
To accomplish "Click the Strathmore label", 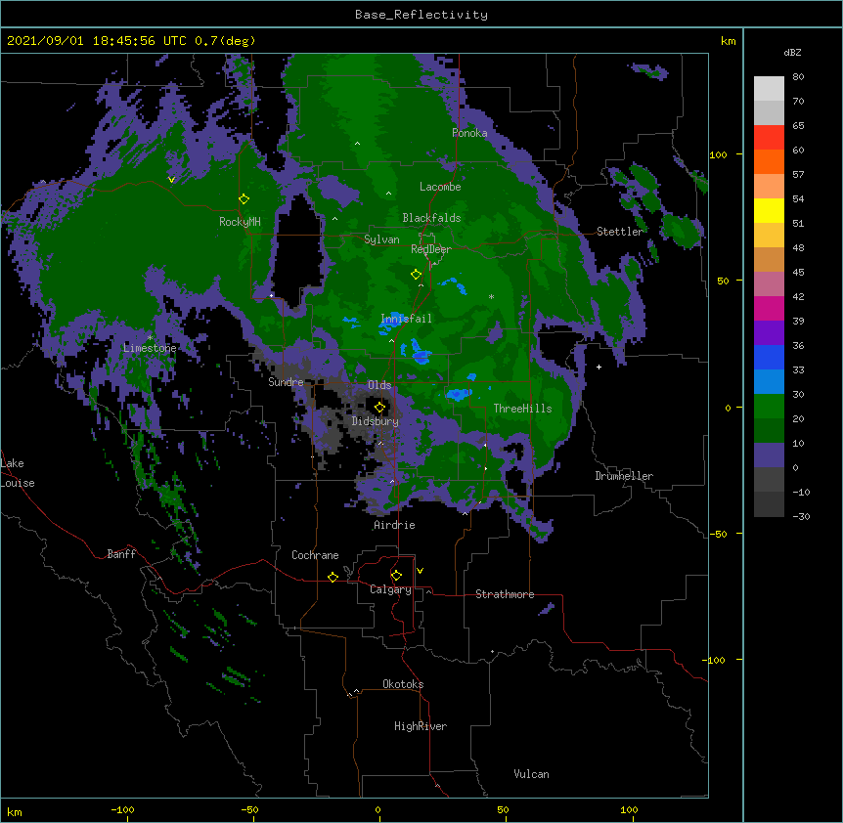I will pos(505,594).
